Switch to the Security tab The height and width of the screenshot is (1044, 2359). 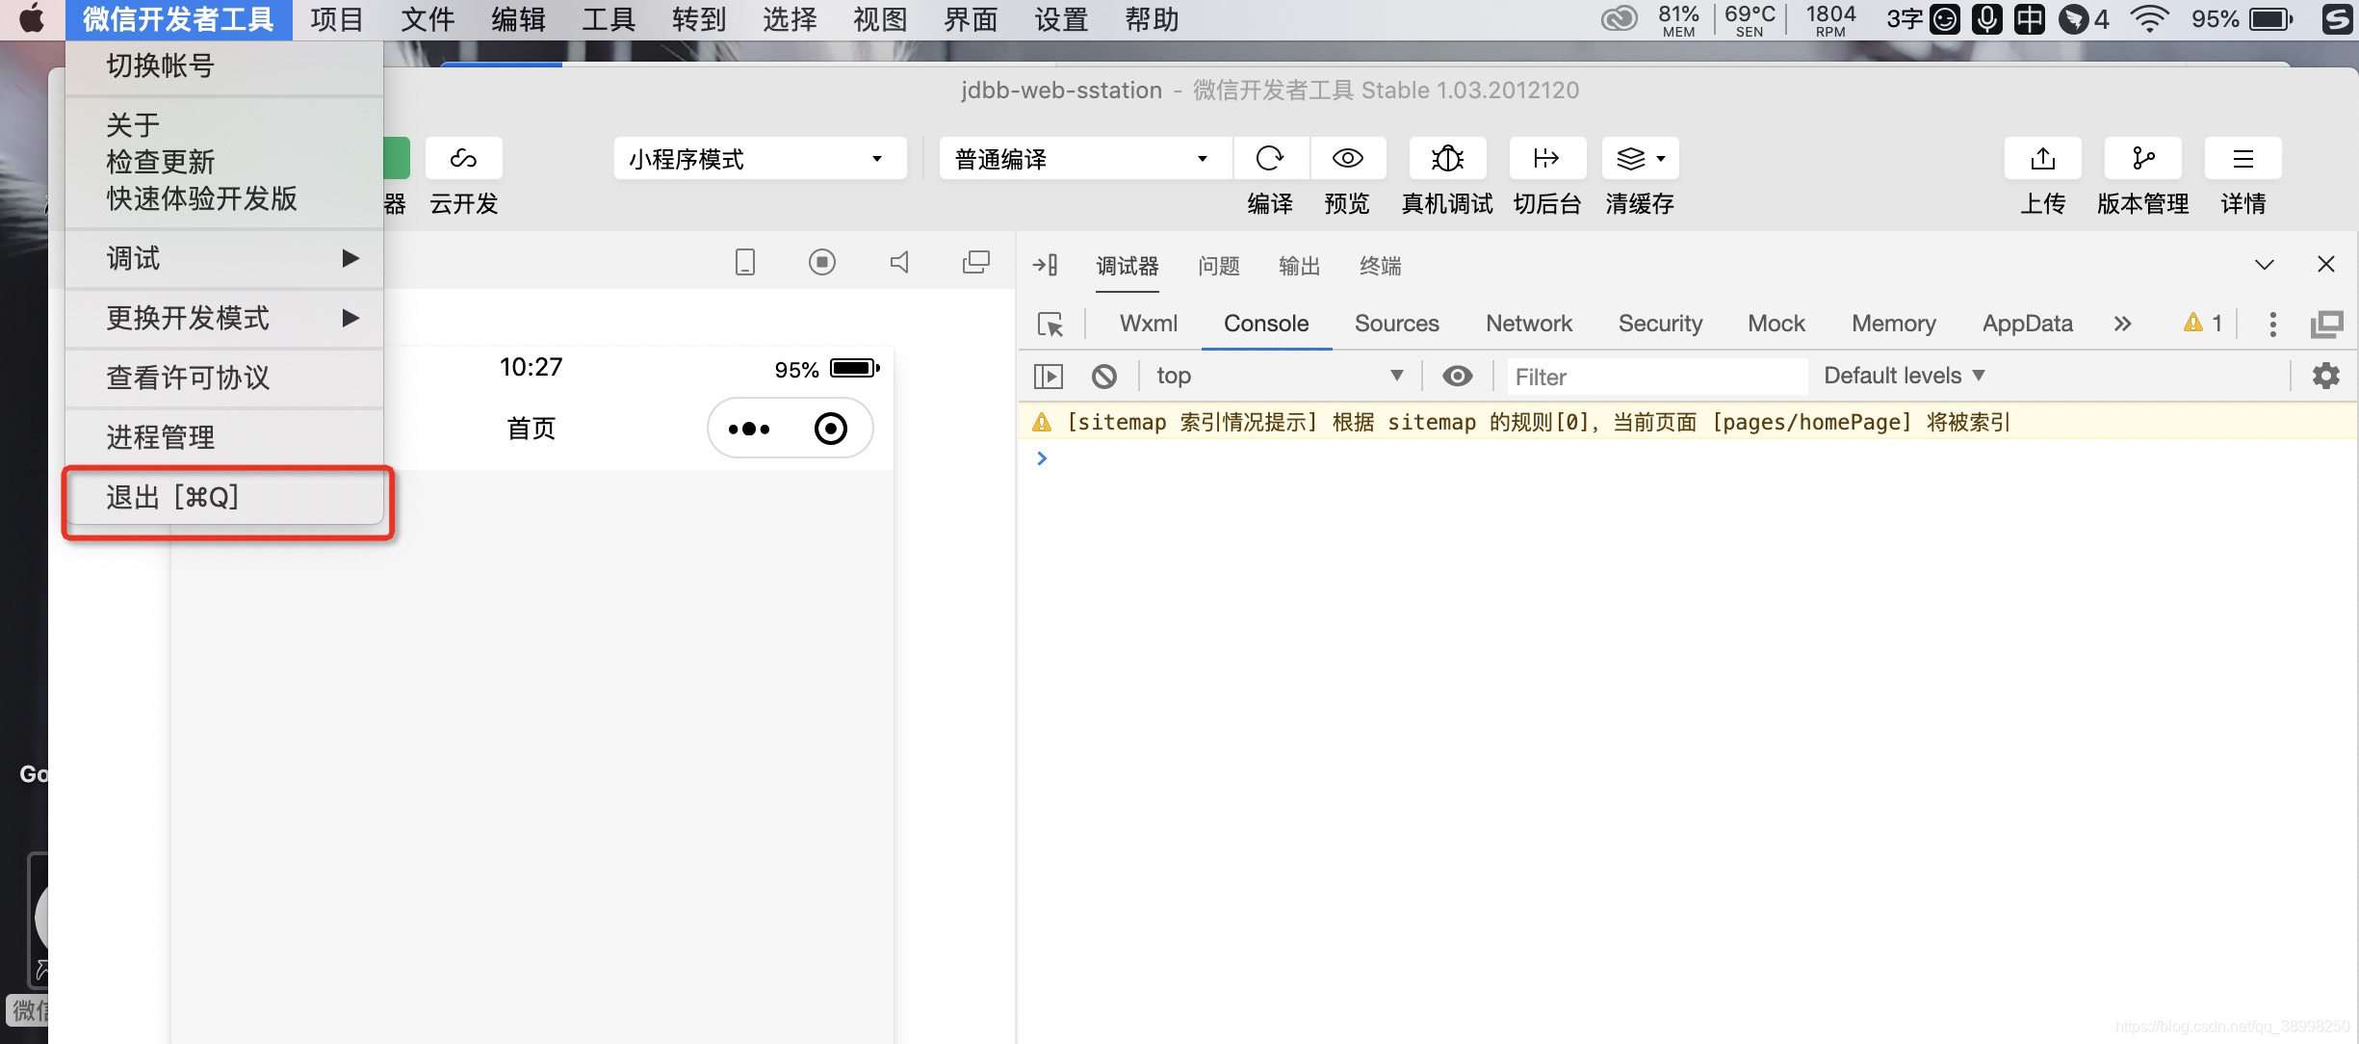1660,324
